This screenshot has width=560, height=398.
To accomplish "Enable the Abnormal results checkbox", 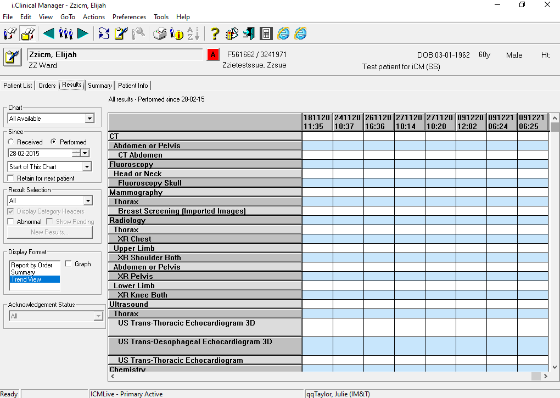I will [11, 222].
